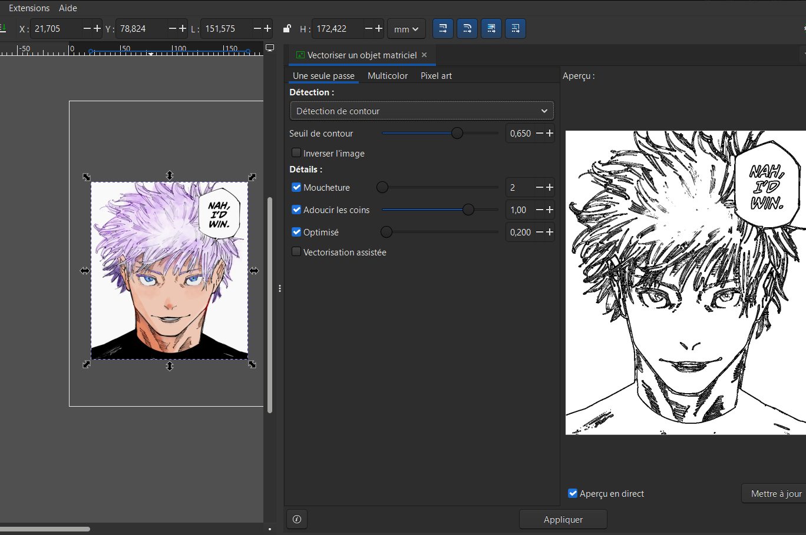Click the Optimisé slider
Viewport: 806px width, 535px height.
[440, 232]
